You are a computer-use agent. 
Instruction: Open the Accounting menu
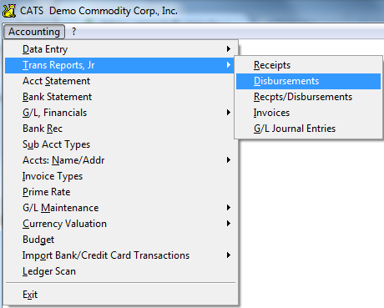34,32
